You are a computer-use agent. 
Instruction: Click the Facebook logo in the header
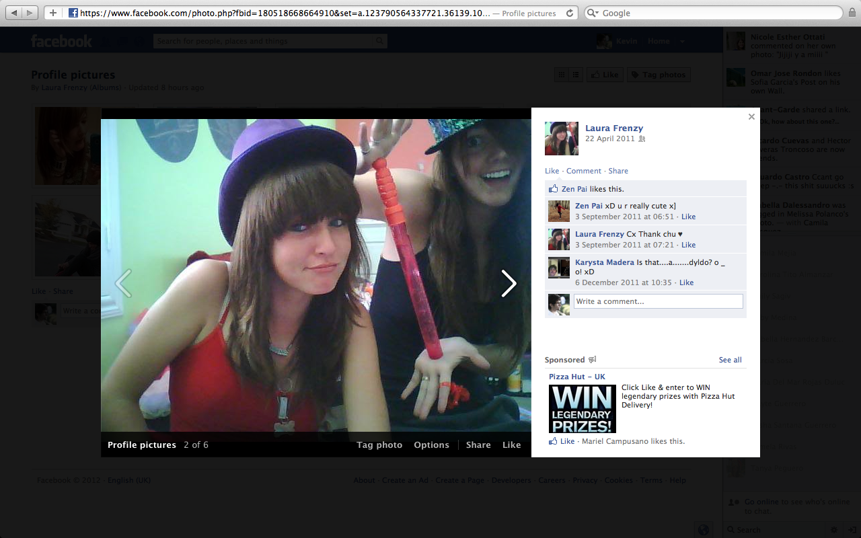click(x=61, y=41)
